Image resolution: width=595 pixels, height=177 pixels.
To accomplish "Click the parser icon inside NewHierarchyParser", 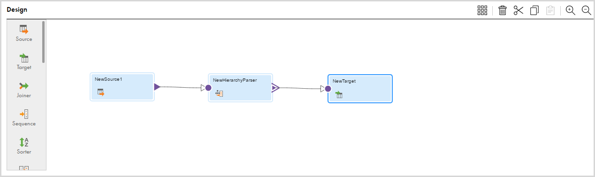I will pyautogui.click(x=219, y=93).
